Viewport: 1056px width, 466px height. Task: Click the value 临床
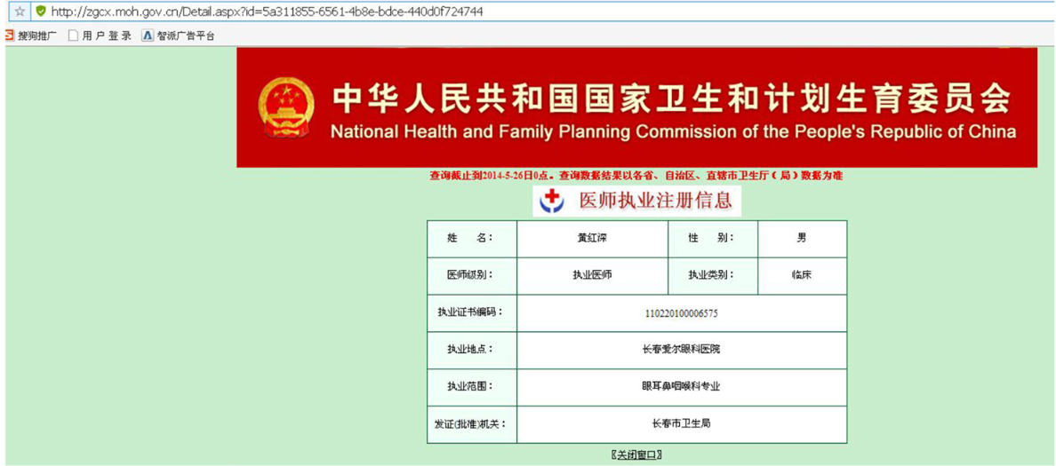click(x=802, y=275)
